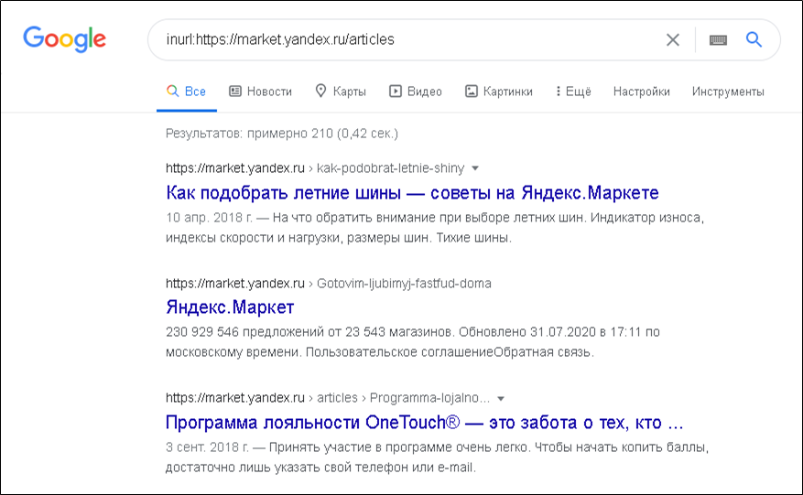Select the Все tab
Viewport: 803px width, 495px height.
pos(187,91)
